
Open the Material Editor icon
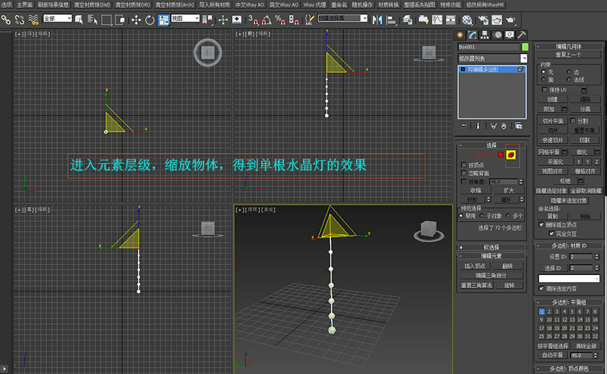(467, 19)
